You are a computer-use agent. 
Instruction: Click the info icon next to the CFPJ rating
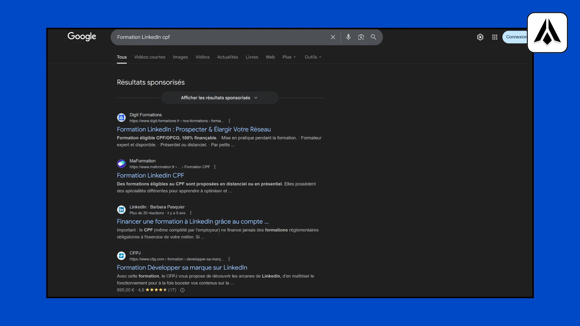[182, 290]
